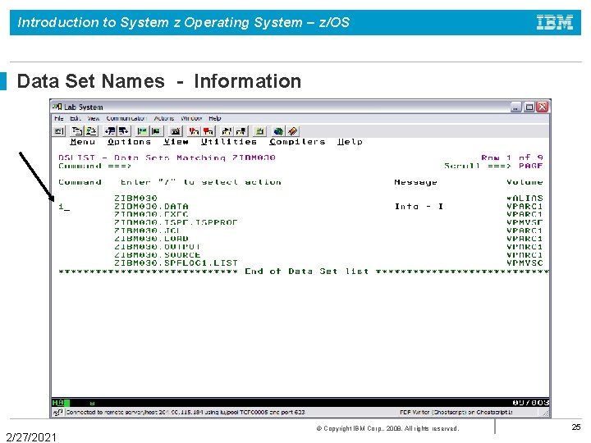Click the Help Index toolbar icon
The width and height of the screenshot is (591, 443).
point(293,131)
